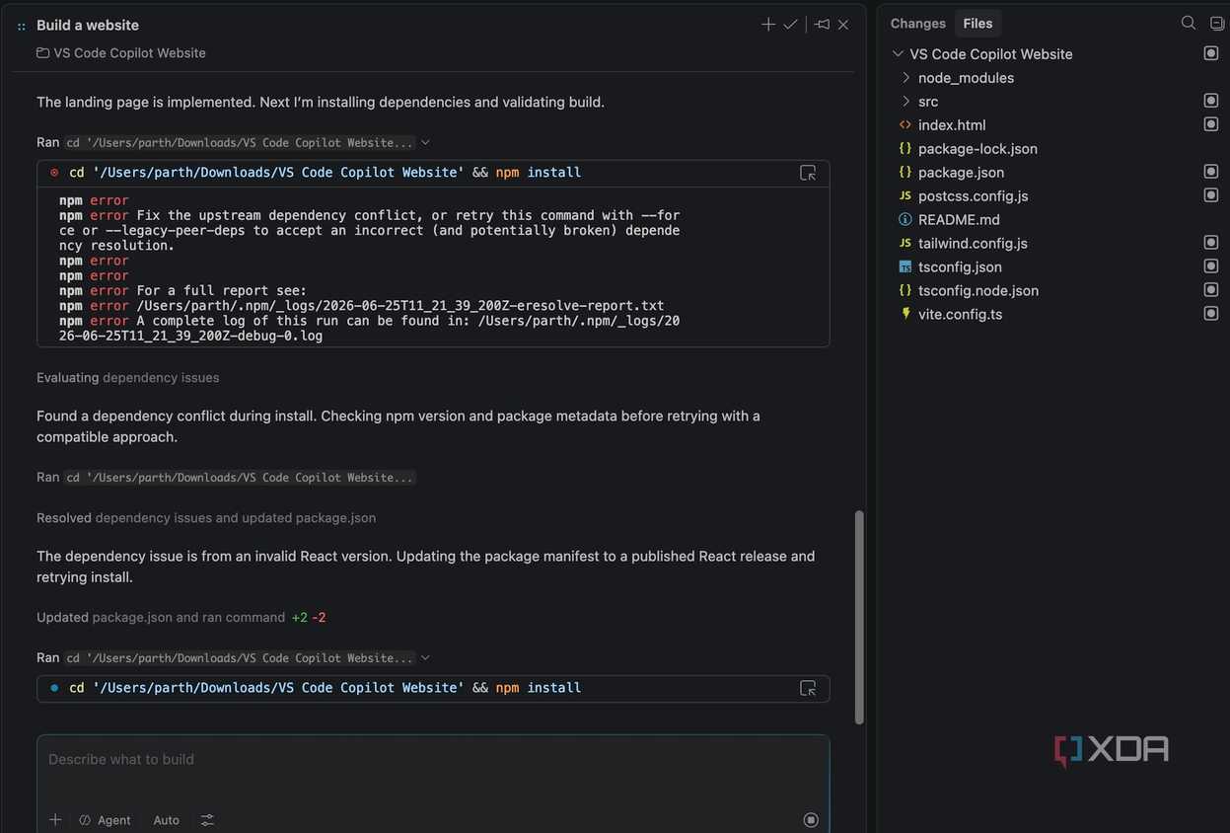Open terminal output of failed npm install
Screen dimensions: 1230x833
(x=808, y=173)
